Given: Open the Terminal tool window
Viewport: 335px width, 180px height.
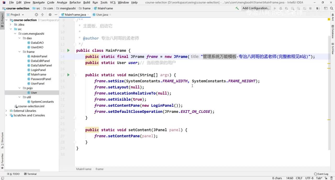Looking at the screenshot, I should (x=30, y=174).
